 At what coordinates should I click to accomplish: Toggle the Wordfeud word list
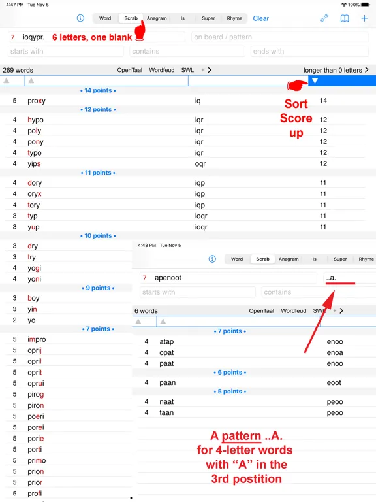point(162,70)
